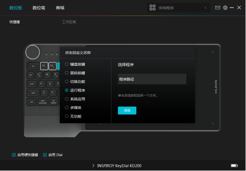The height and width of the screenshot is (171, 246).
Task: Select the Z key on the keydial
Action: [x=44, y=93]
